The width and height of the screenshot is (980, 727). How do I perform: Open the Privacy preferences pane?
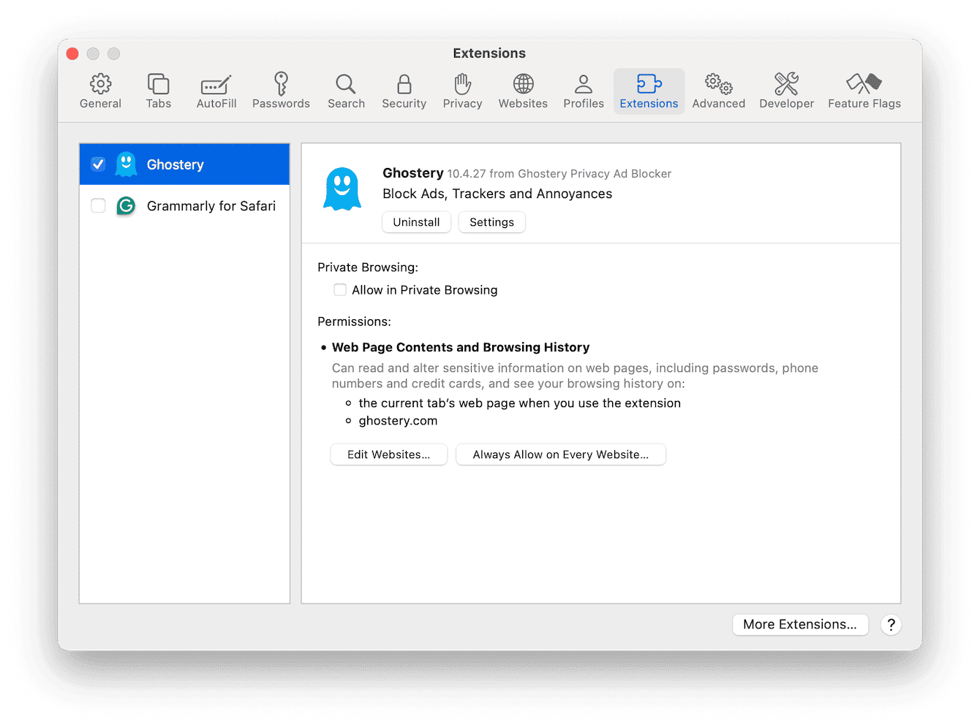(x=462, y=90)
